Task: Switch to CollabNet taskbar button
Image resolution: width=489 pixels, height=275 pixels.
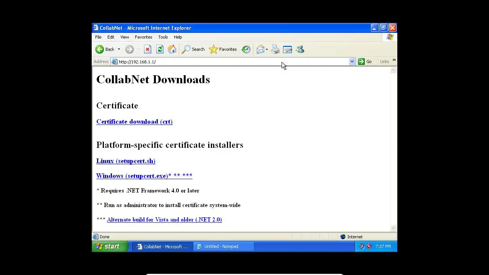Action: 163,247
